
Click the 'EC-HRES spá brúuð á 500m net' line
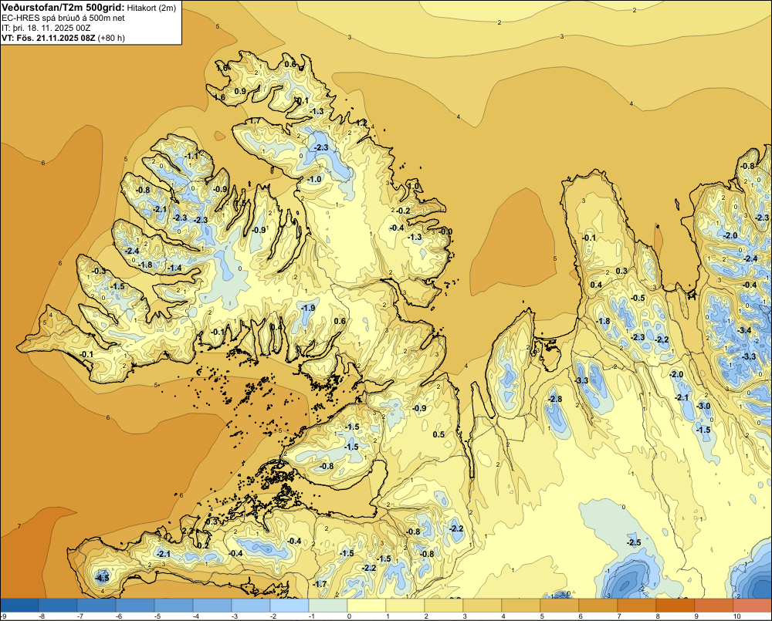point(63,18)
